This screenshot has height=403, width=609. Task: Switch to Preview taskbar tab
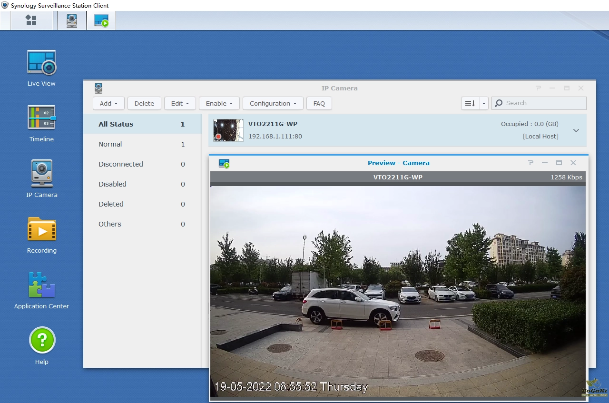pos(101,20)
